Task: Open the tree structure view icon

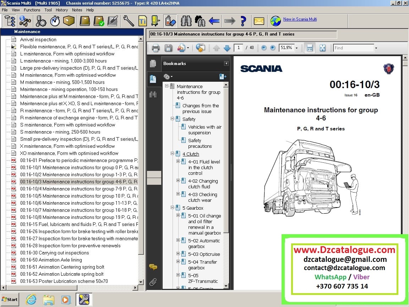Action: coord(10,21)
